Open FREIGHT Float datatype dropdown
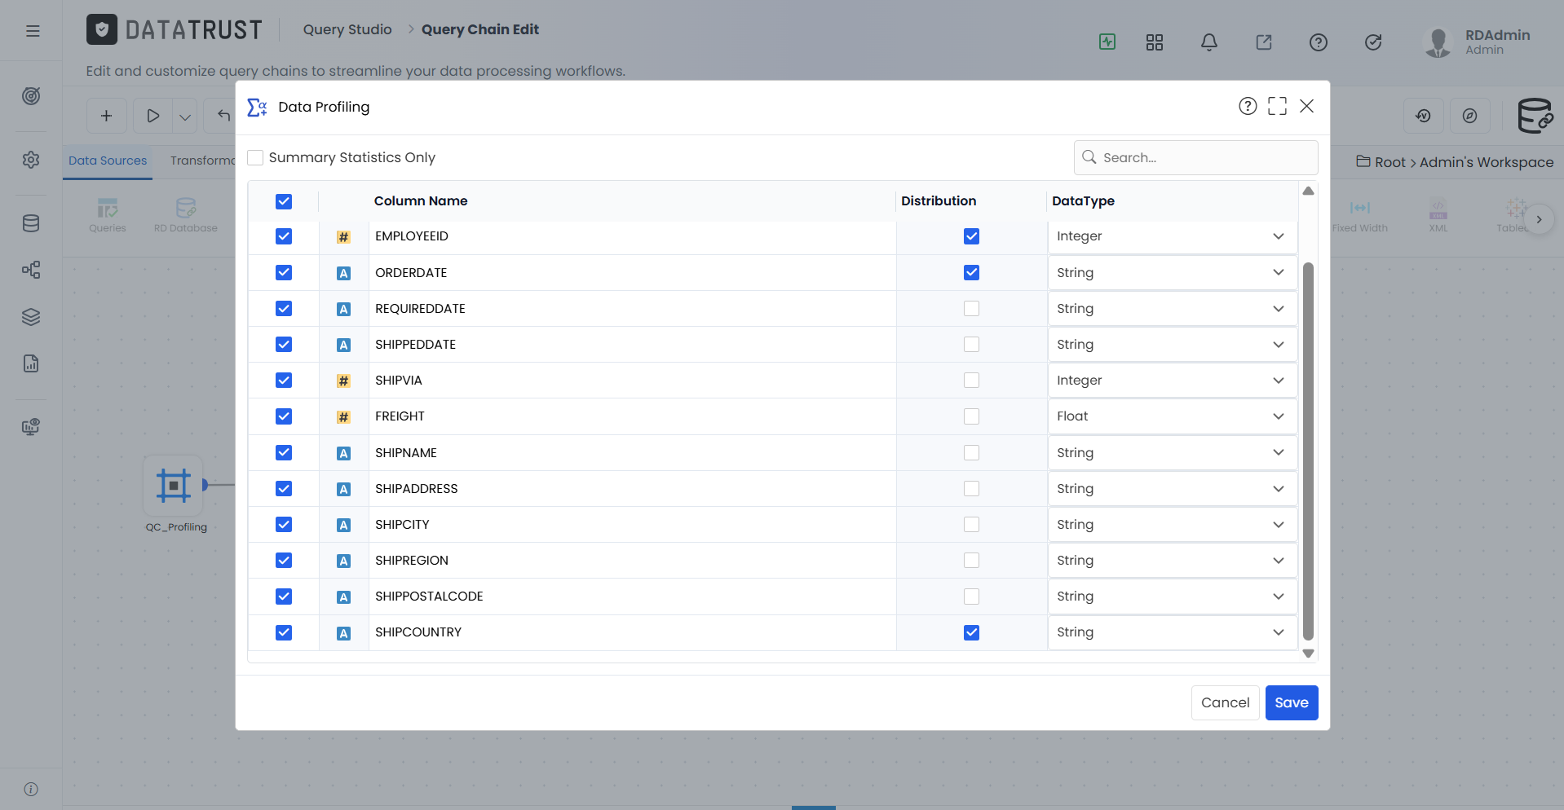 tap(1172, 416)
